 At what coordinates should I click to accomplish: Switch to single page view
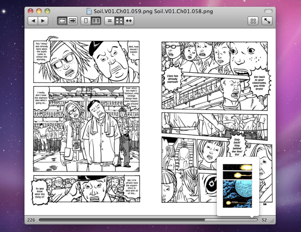86,21
